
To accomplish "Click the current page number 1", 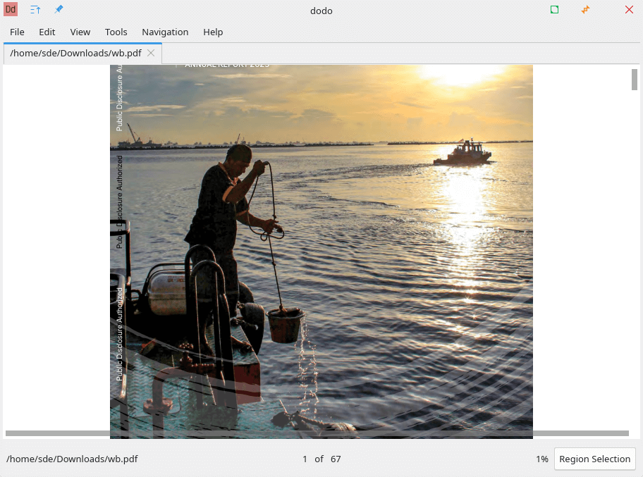I will (305, 459).
